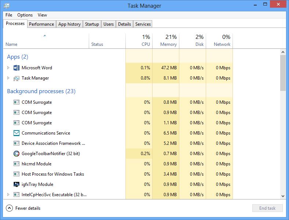Viewport: 289px width, 220px height.
Task: Select the hkcmd Module row
Action: [x=118, y=164]
